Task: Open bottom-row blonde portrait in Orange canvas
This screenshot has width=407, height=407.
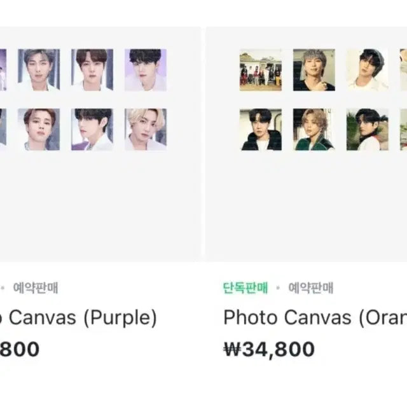Action: [x=314, y=129]
